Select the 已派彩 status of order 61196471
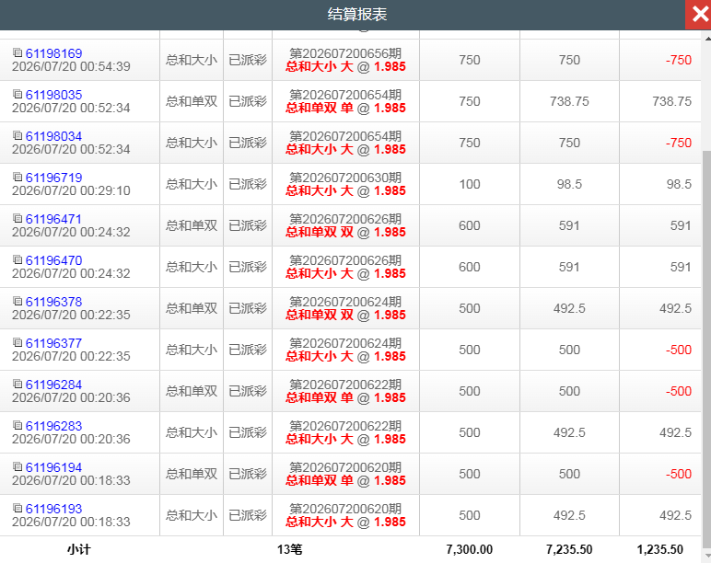The image size is (711, 563). pyautogui.click(x=248, y=225)
